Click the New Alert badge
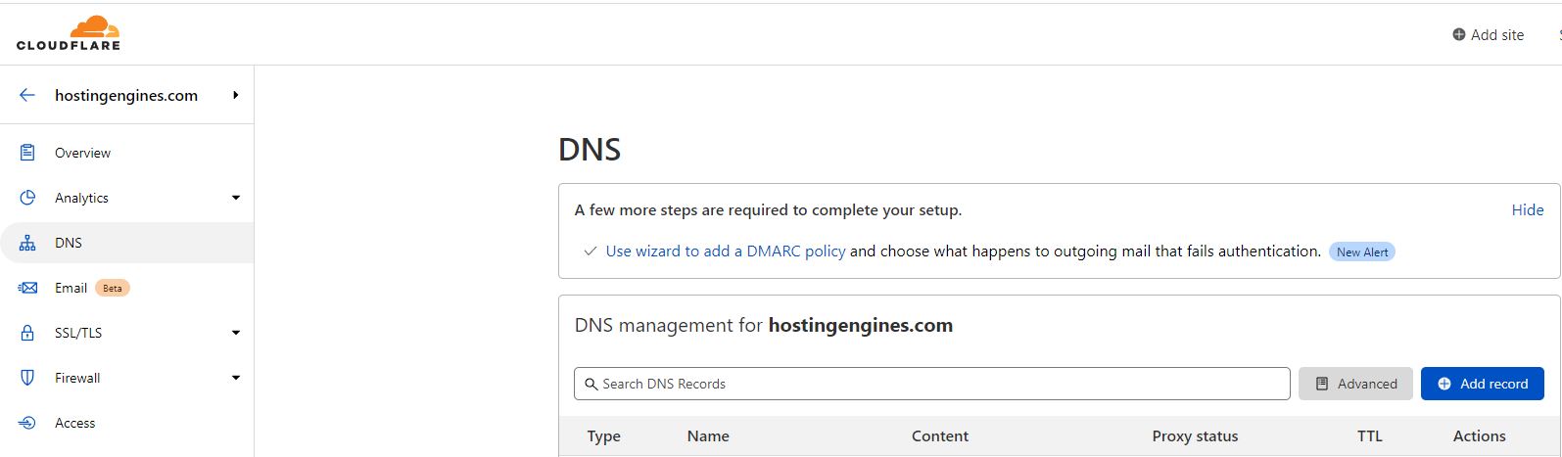 click(x=1362, y=251)
